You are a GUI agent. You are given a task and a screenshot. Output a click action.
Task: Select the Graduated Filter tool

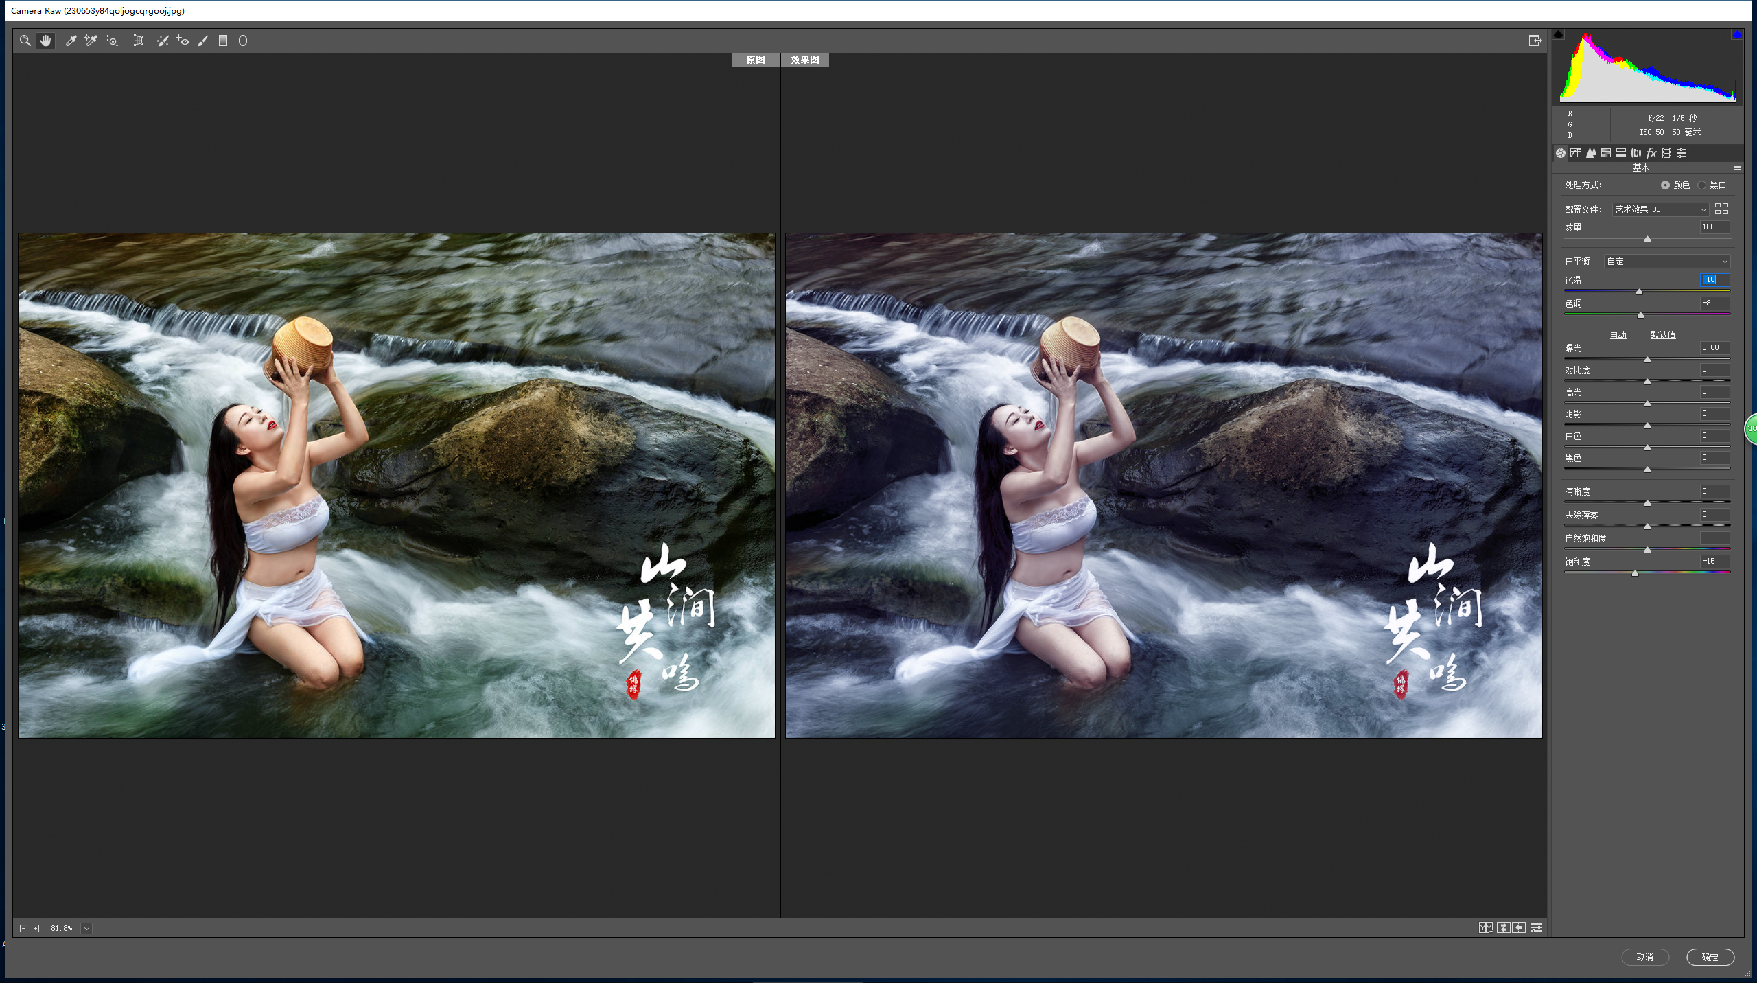[223, 41]
